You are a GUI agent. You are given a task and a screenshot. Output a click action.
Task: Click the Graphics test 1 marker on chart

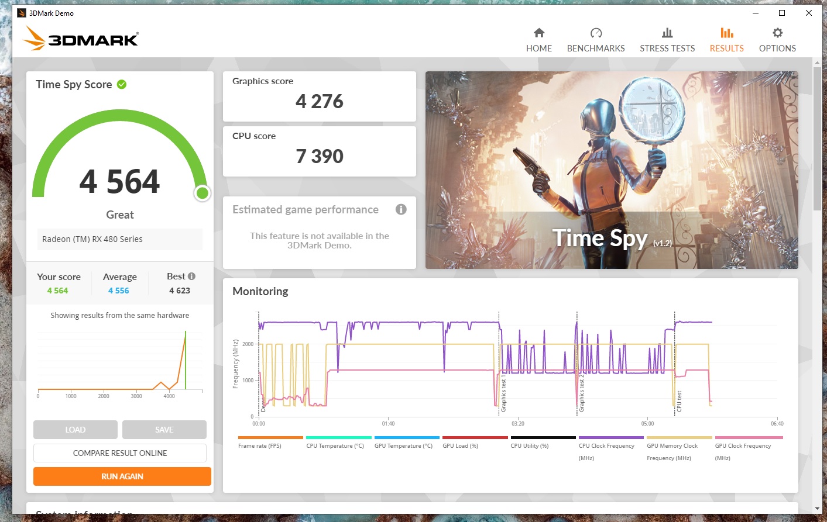coord(503,395)
